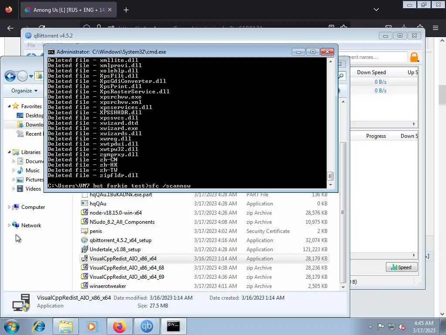Select the hqQAu application file
This screenshot has height=335, width=446.
[x=204, y=203]
